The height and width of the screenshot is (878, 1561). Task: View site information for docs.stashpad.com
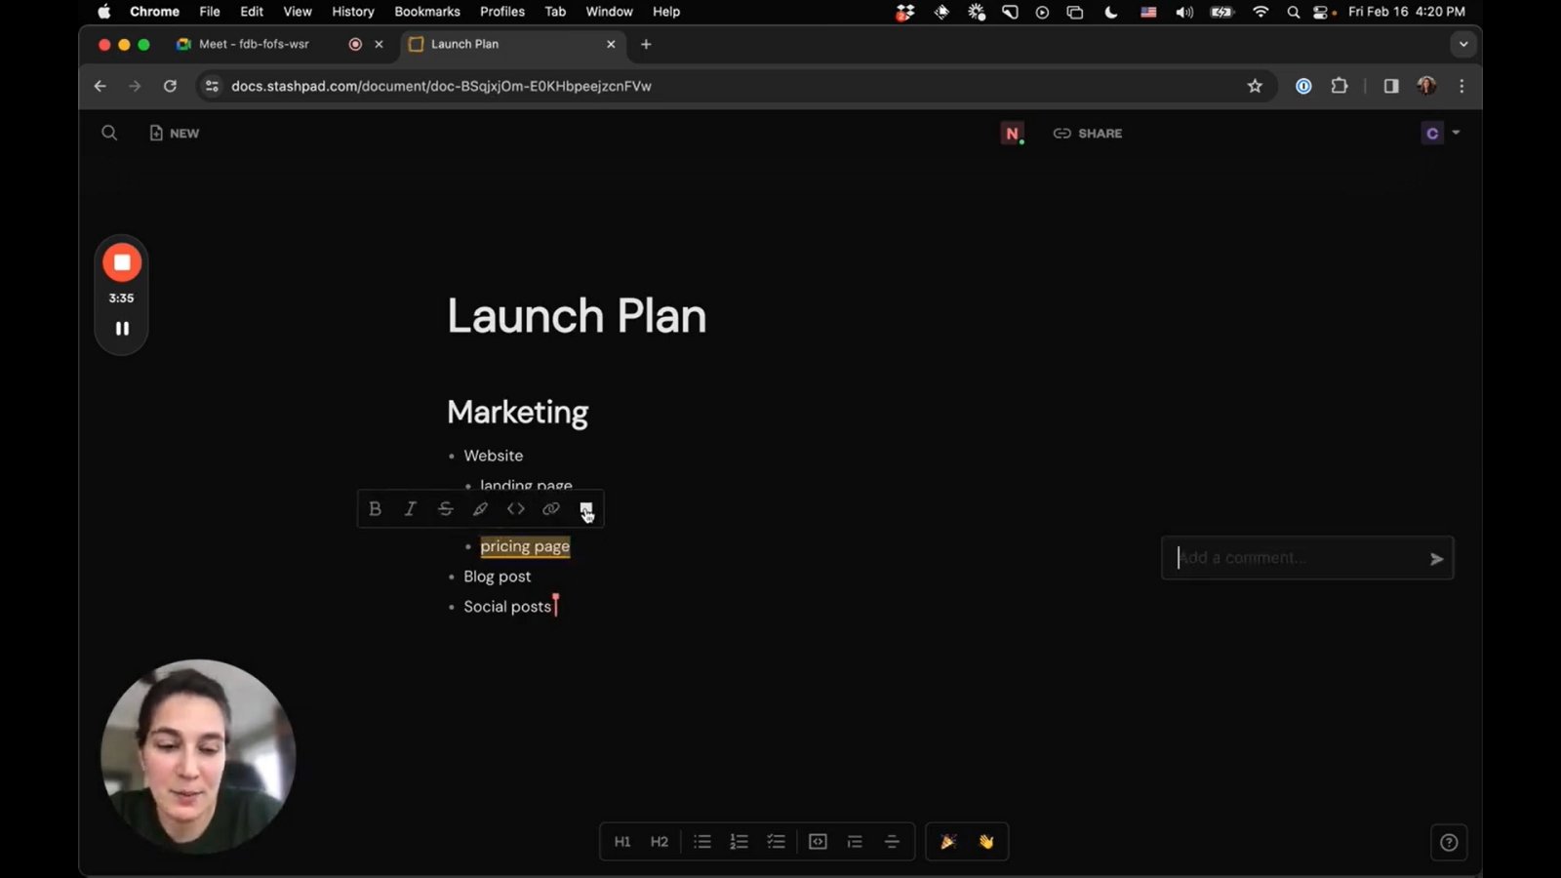211,86
